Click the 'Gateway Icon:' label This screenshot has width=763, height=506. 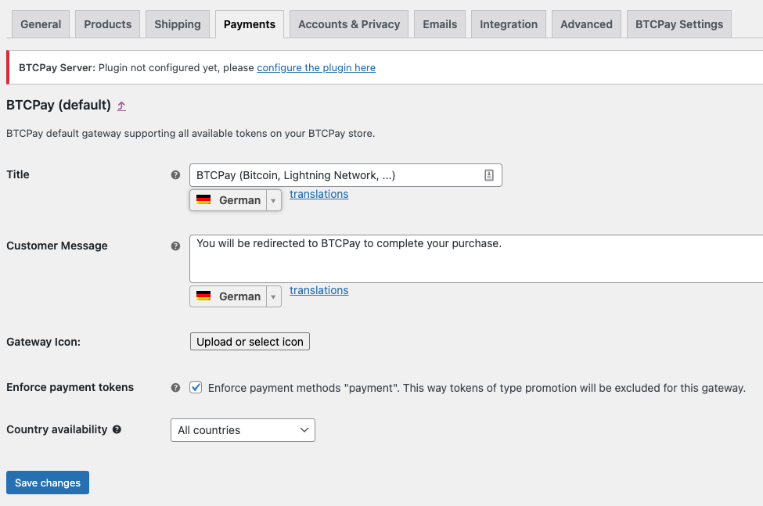pyautogui.click(x=43, y=342)
